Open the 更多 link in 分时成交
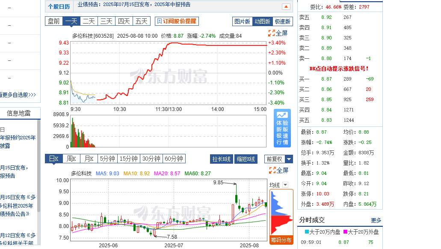The height and width of the screenshot is (249, 441). [376, 220]
